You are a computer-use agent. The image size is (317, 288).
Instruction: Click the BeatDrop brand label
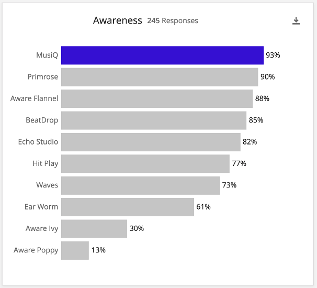[x=42, y=120]
